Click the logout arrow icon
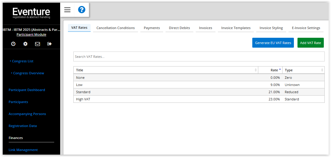This screenshot has height=157, width=331. tap(49, 44)
